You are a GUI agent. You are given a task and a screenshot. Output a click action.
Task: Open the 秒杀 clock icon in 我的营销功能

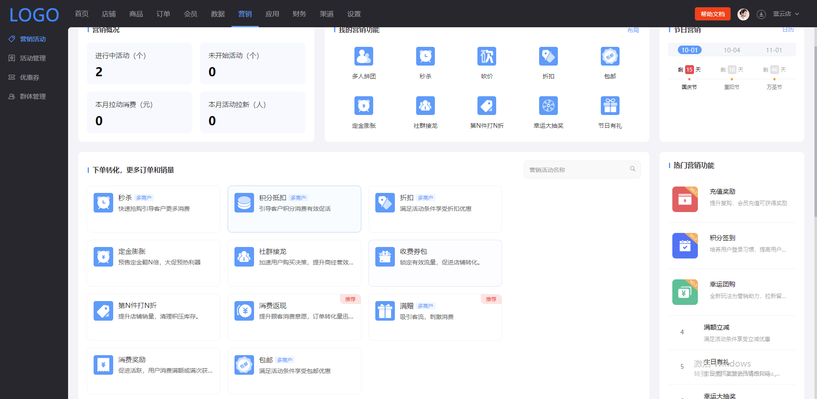(x=425, y=56)
